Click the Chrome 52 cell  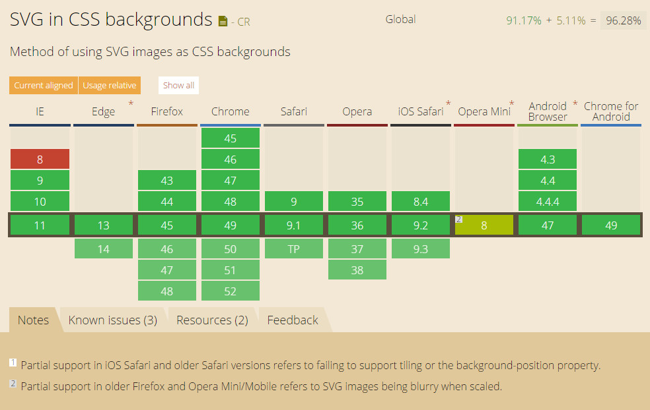point(230,291)
